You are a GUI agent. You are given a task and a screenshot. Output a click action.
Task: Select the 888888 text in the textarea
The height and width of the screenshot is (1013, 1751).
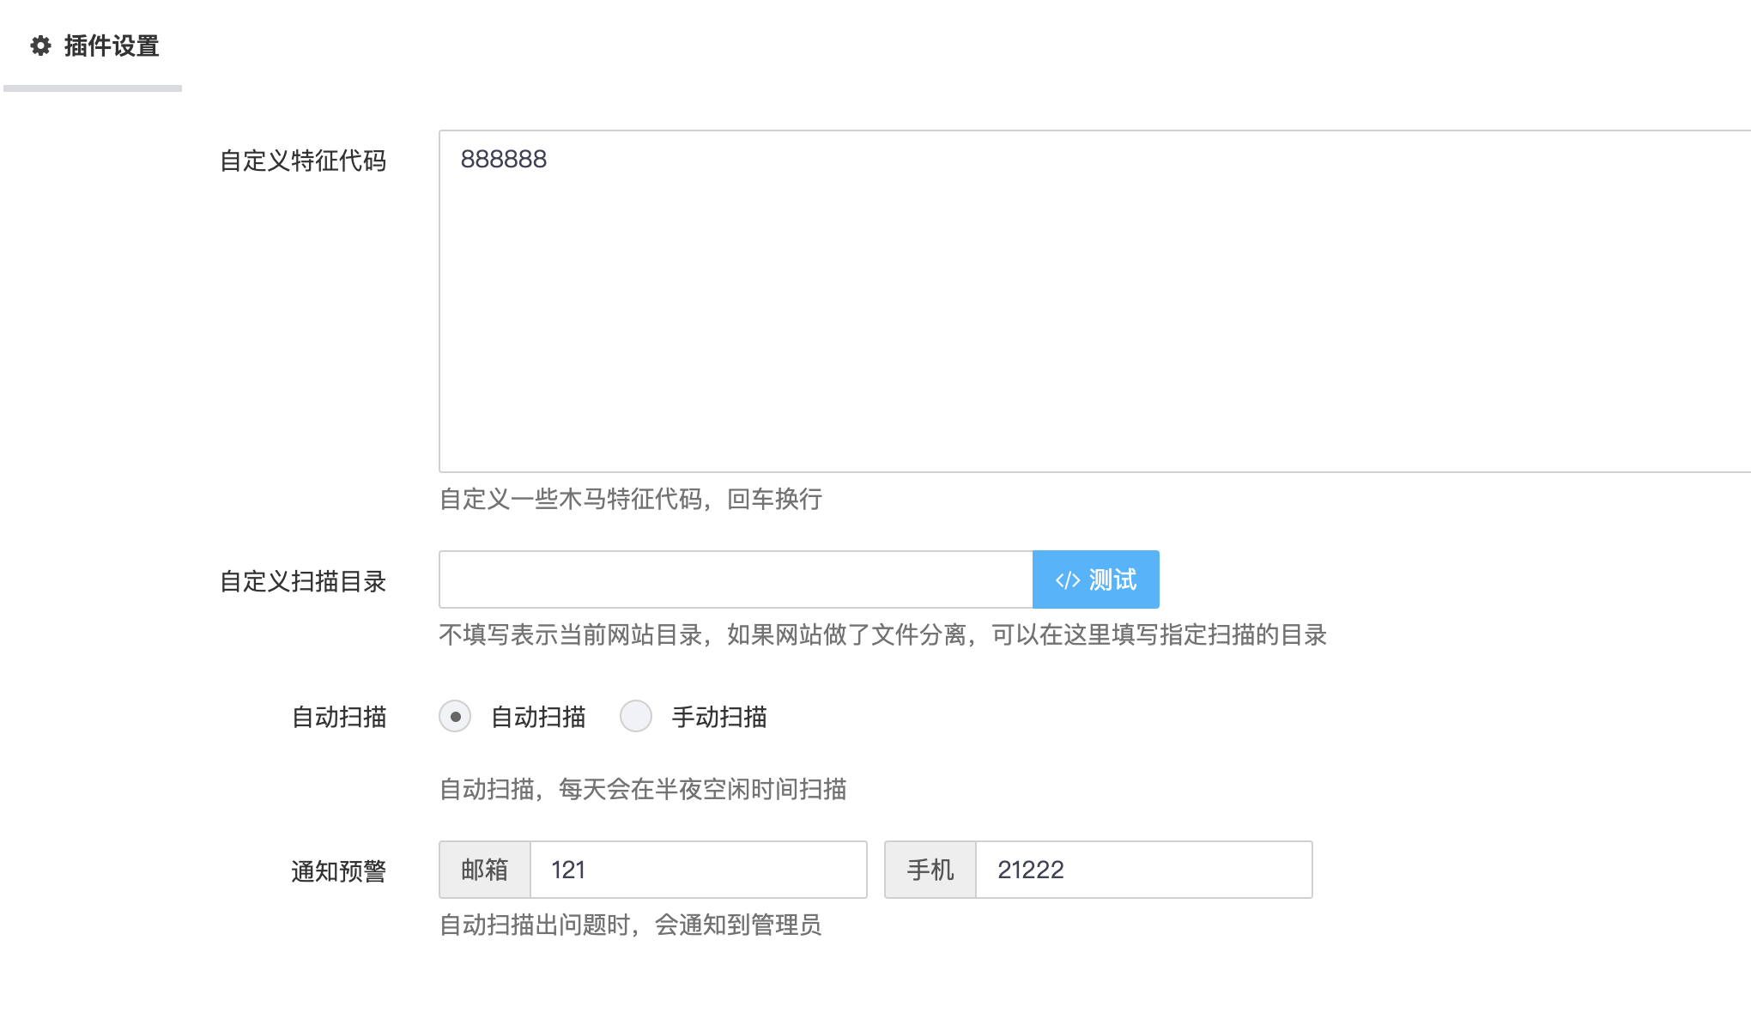[504, 159]
